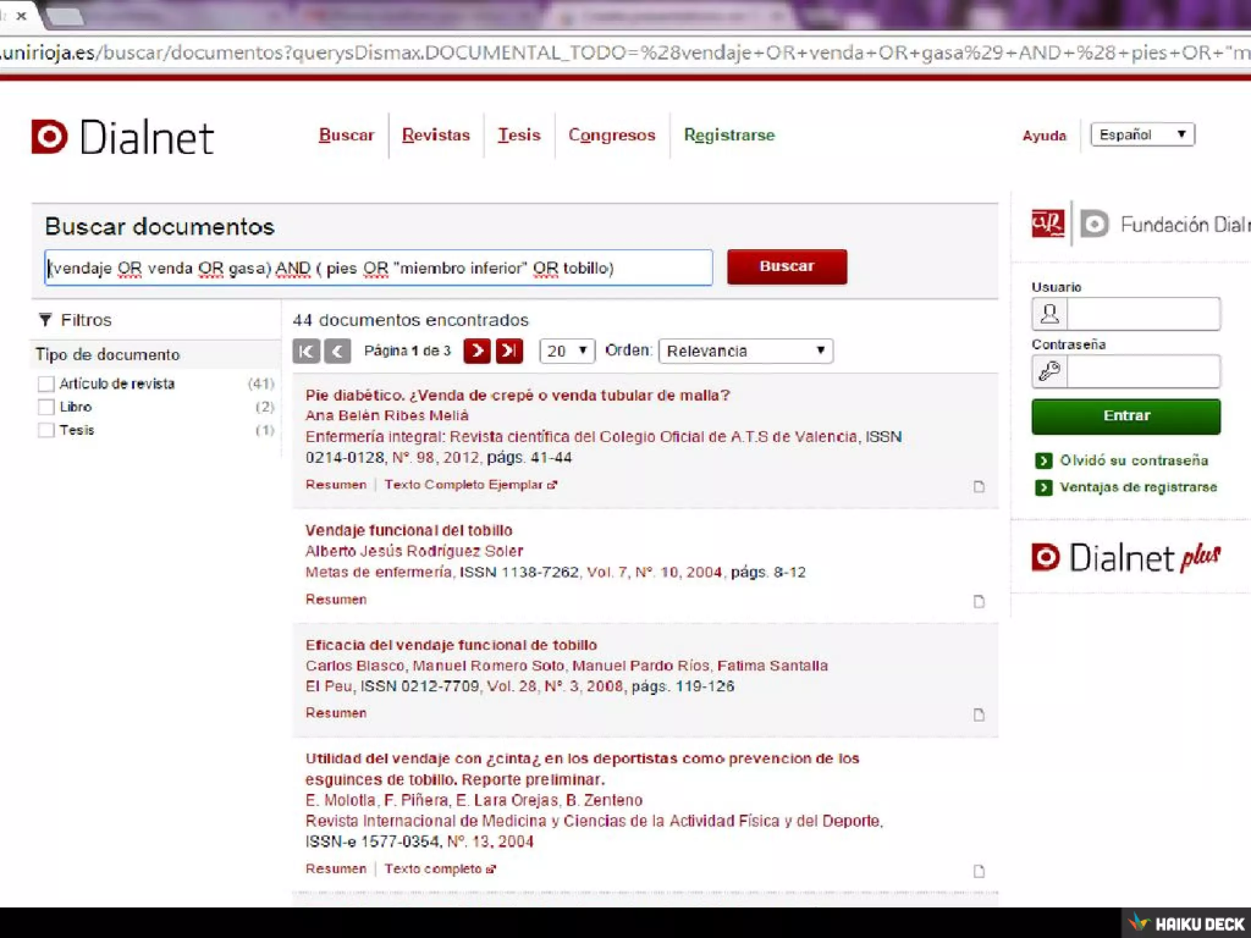Expand results-per-page dropdown showing 20
1251x938 pixels.
pos(567,351)
